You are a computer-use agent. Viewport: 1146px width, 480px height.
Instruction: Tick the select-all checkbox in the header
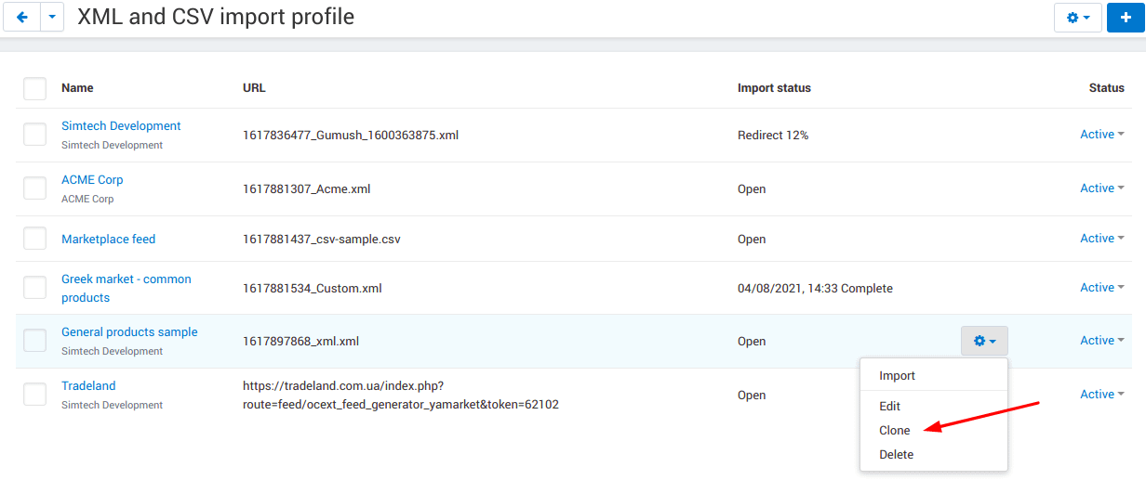(35, 88)
